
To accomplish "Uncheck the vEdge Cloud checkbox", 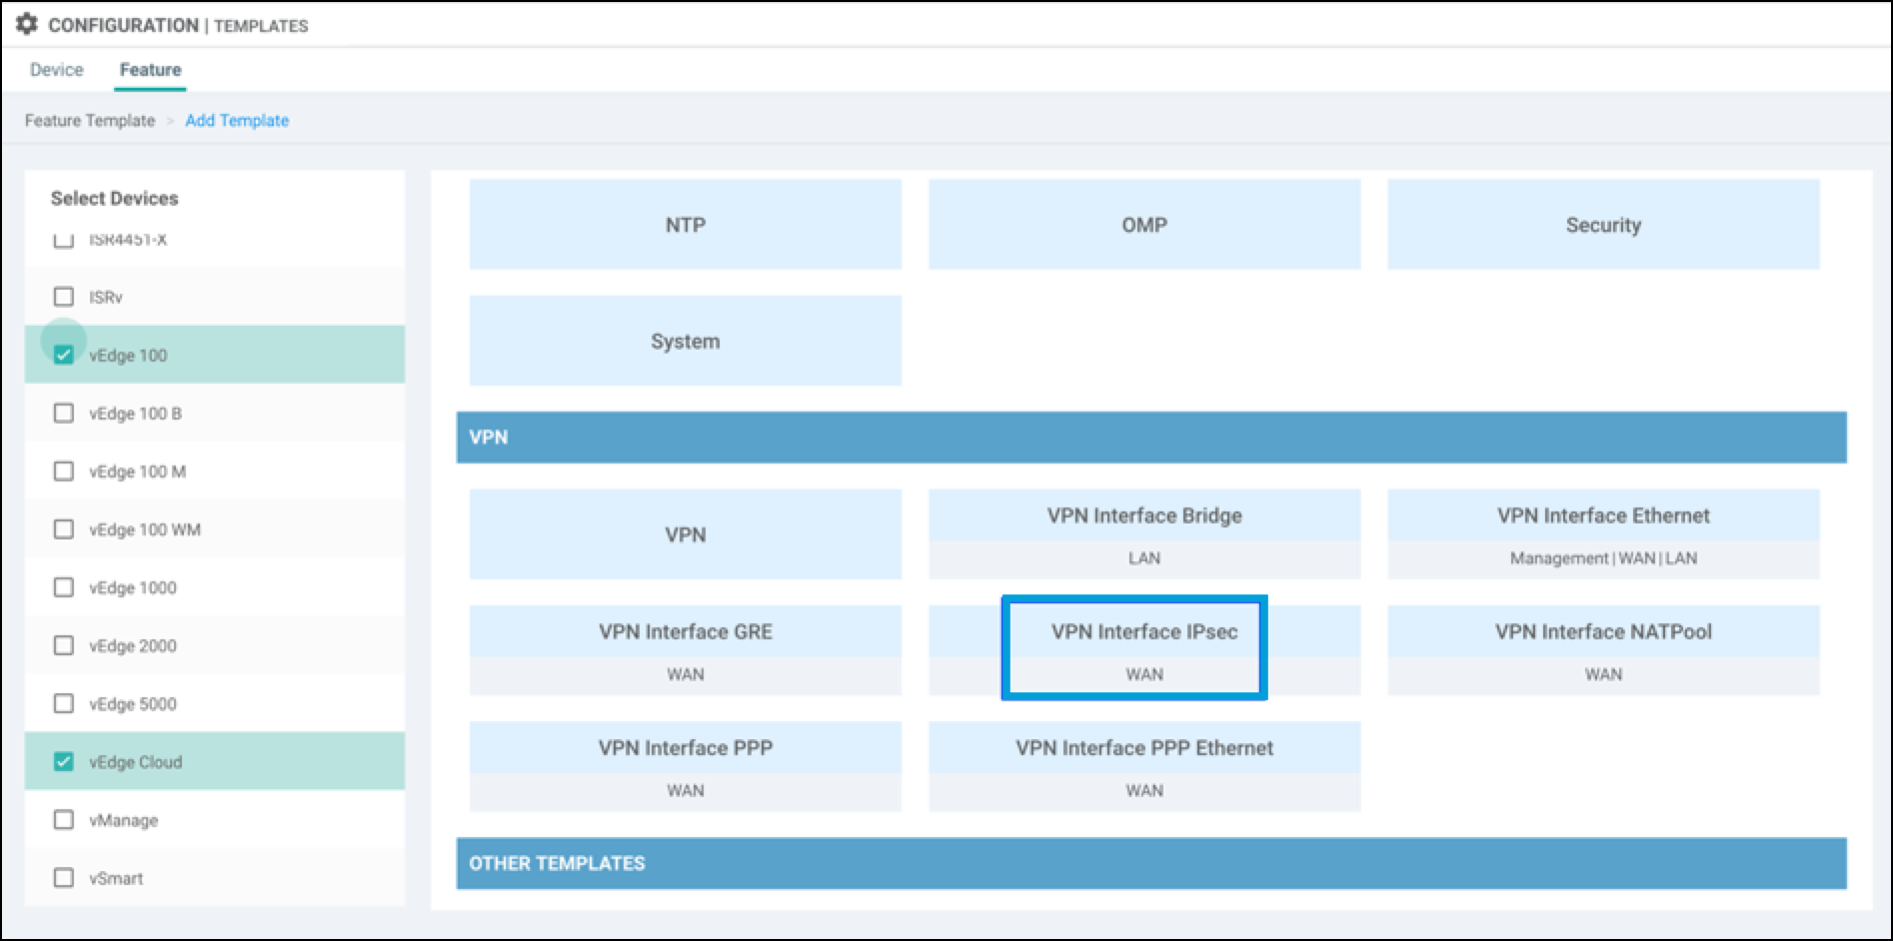I will tap(64, 761).
